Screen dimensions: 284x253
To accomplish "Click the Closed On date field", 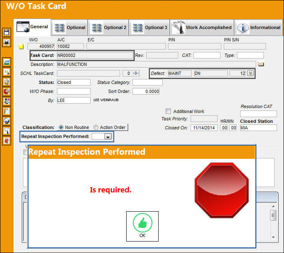I will coord(204,128).
